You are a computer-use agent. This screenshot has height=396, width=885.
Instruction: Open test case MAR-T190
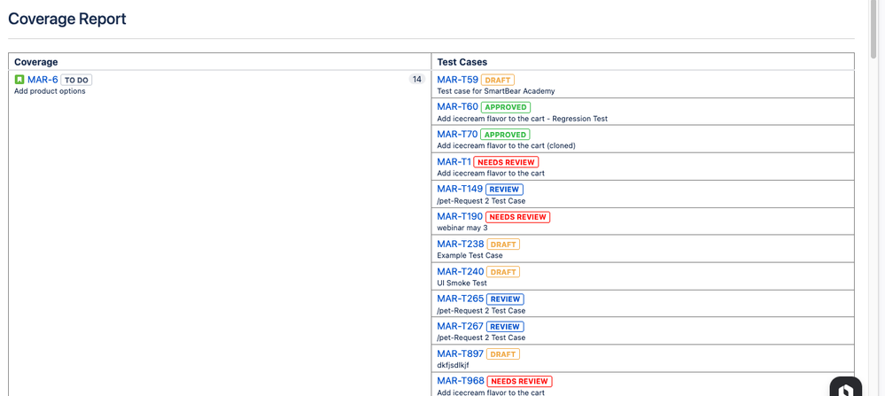coord(460,216)
